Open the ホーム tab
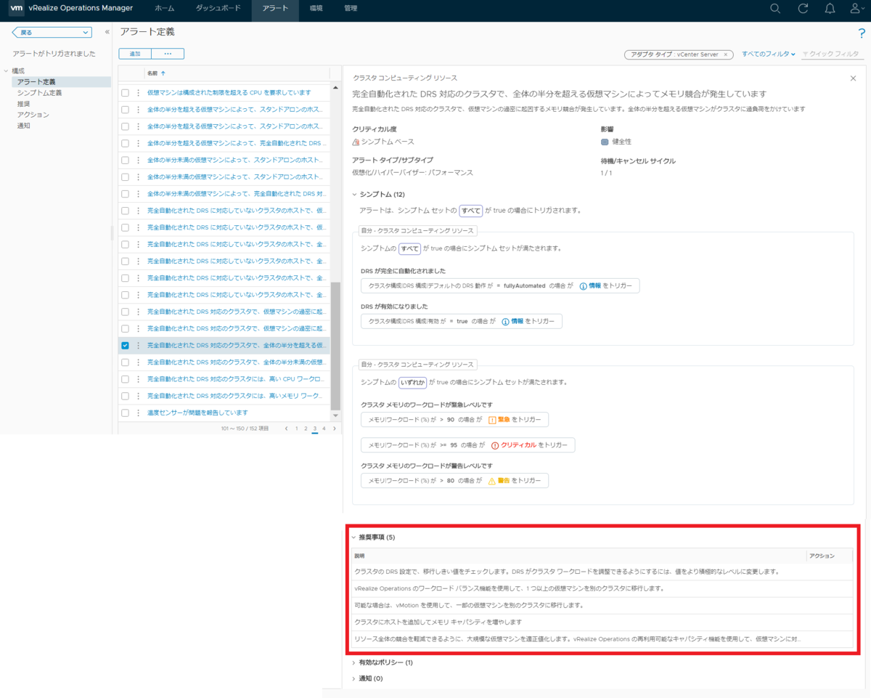871x698 pixels. pyautogui.click(x=165, y=9)
